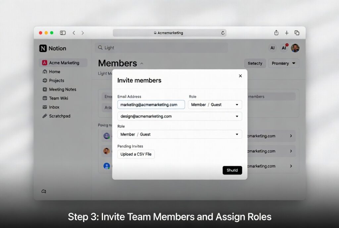The image size is (339, 228).
Task: Click the search magnifier icon
Action: tap(100, 48)
